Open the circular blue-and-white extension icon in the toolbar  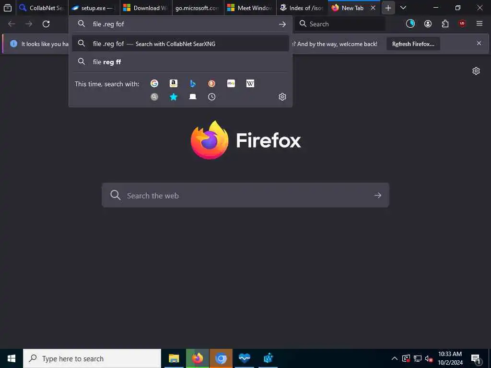[x=410, y=24]
